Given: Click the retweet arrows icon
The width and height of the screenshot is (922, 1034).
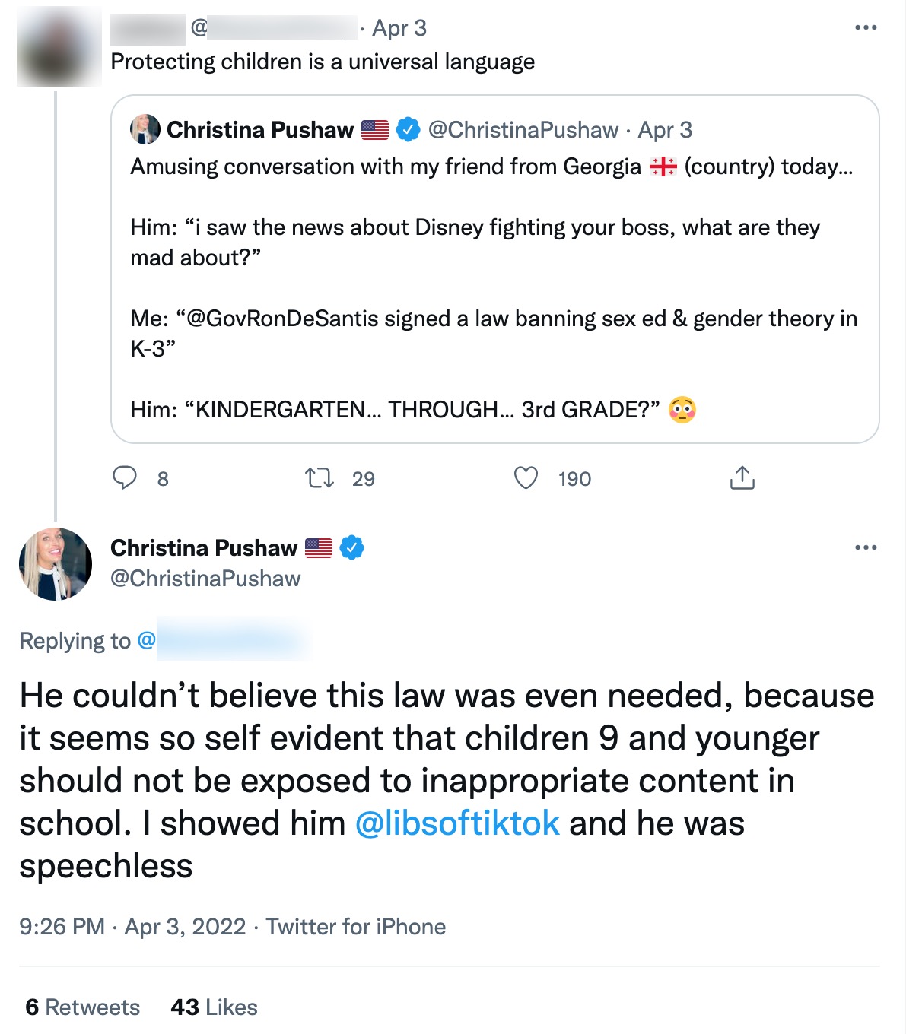Looking at the screenshot, I should click(x=319, y=478).
